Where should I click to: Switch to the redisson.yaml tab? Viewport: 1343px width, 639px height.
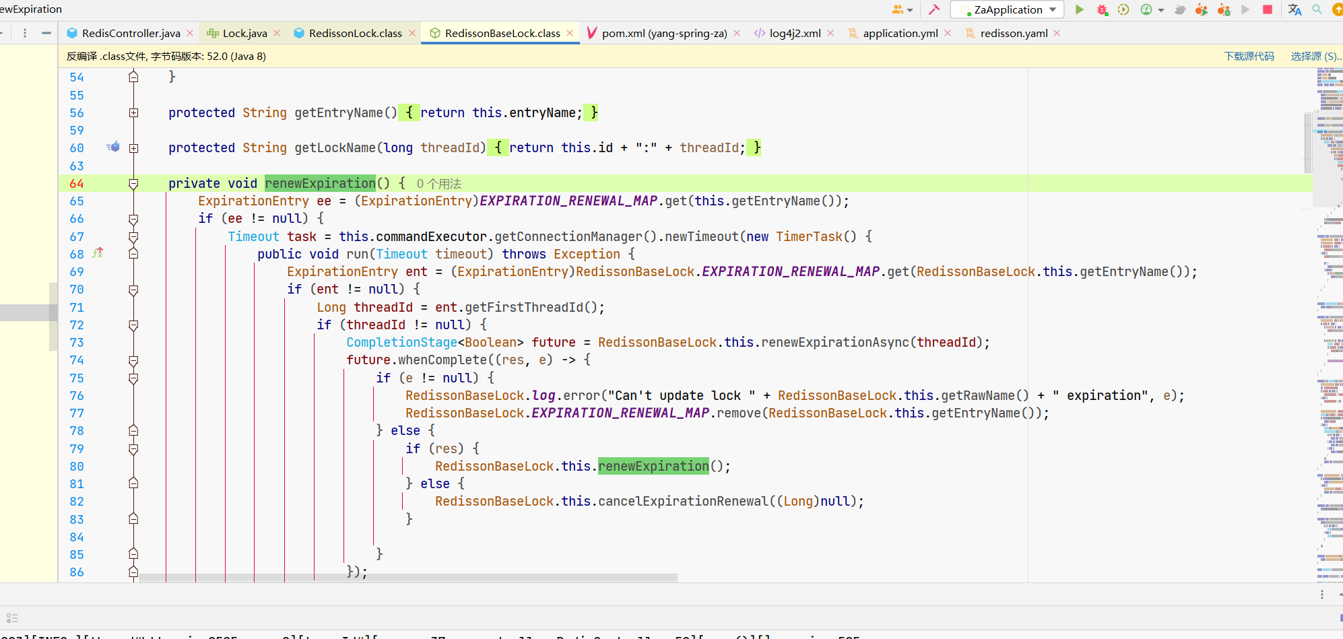click(x=1014, y=33)
